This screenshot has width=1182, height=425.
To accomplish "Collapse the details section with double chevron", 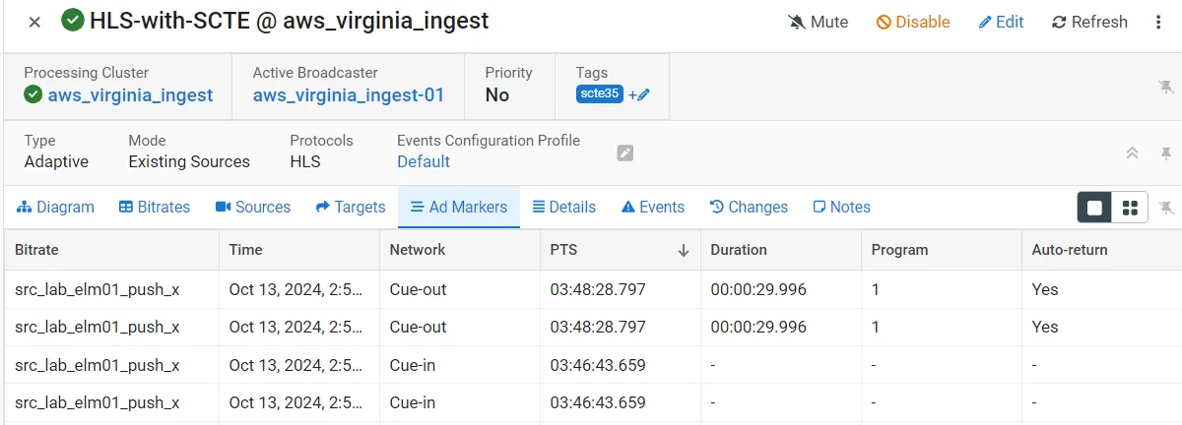I will pyautogui.click(x=1133, y=153).
